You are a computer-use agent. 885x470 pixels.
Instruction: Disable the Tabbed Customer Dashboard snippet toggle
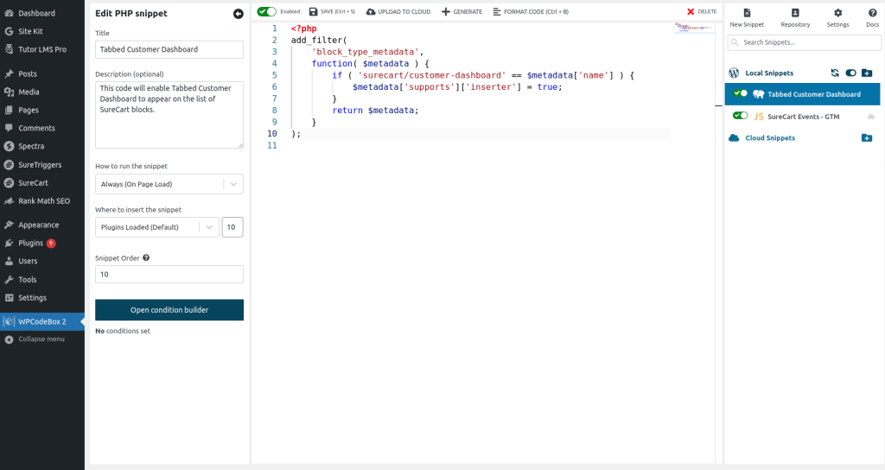(740, 93)
